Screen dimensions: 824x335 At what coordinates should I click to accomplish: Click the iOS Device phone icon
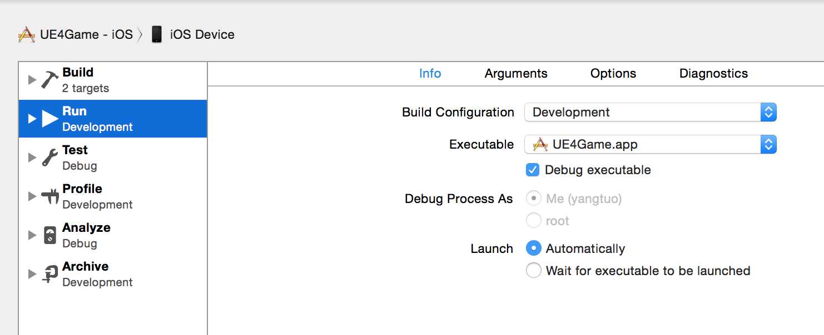[x=157, y=34]
